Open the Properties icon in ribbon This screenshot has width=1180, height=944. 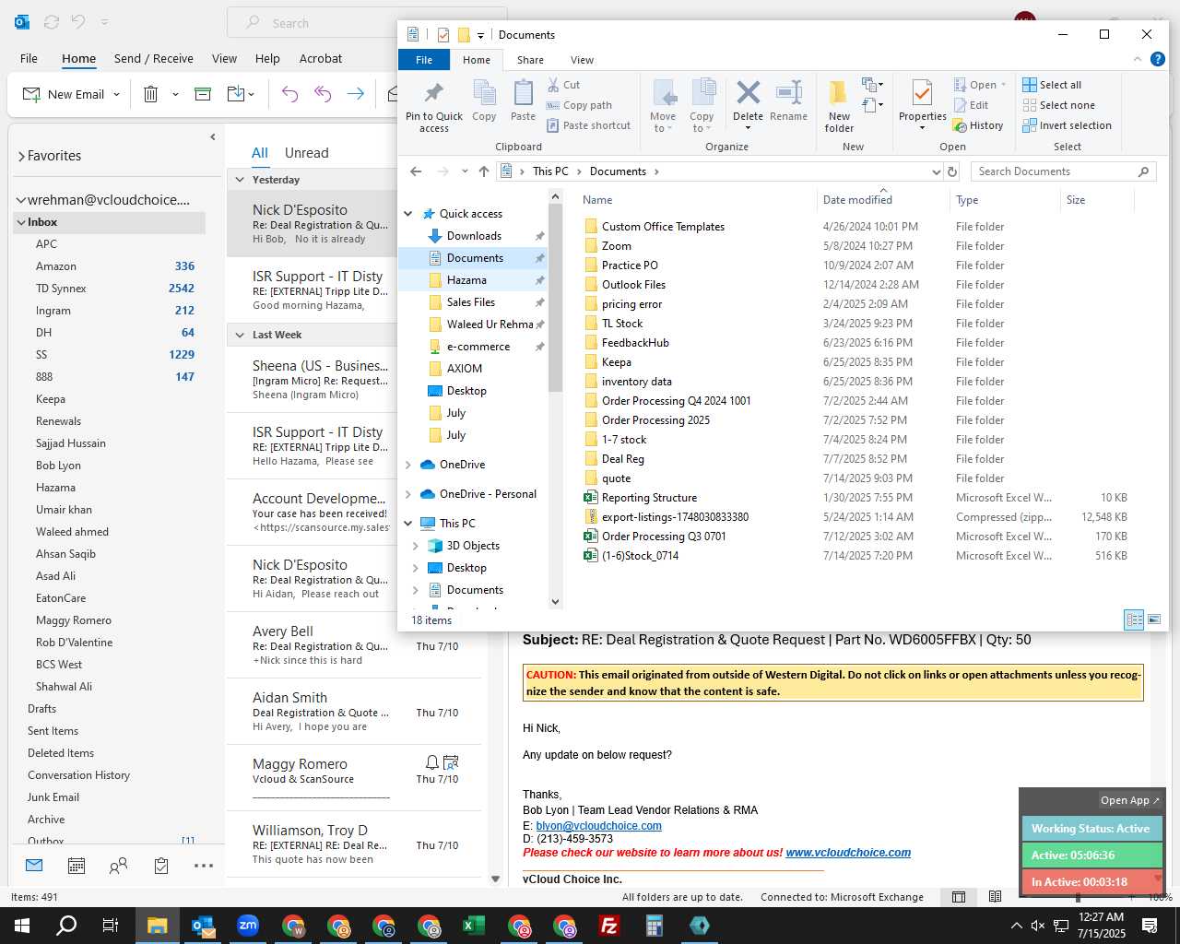pos(922,92)
